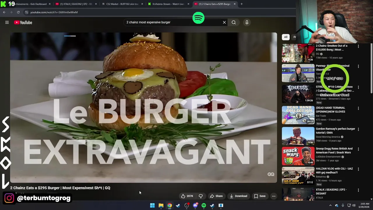Viewport: 373px width, 210px height.
Task: Open Discord from the taskbar
Action: click(x=195, y=205)
